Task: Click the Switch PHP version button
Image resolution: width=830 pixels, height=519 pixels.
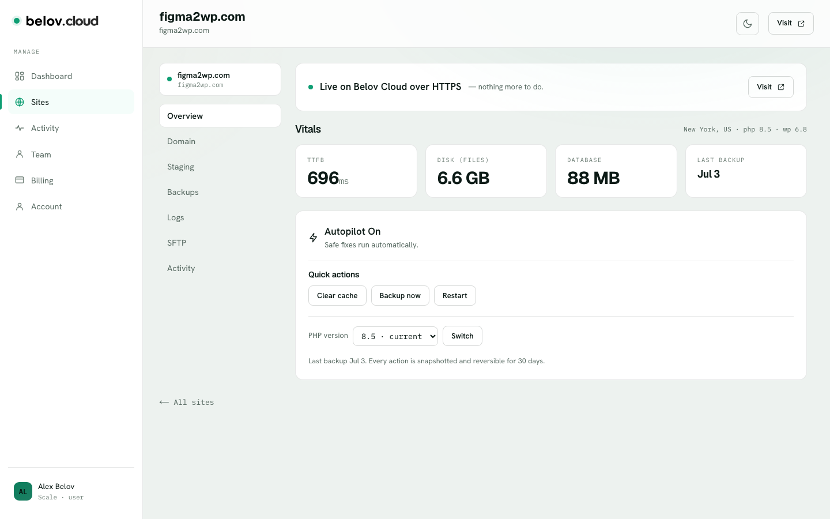Action: [462, 336]
